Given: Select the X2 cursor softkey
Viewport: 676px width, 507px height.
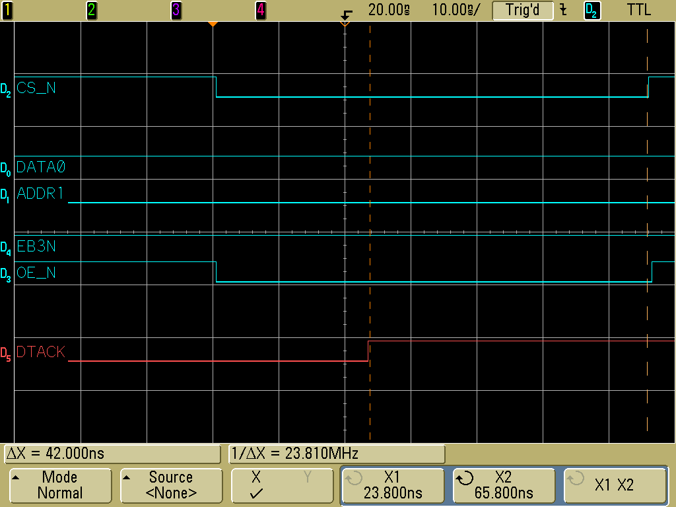Looking at the screenshot, I should coord(505,485).
